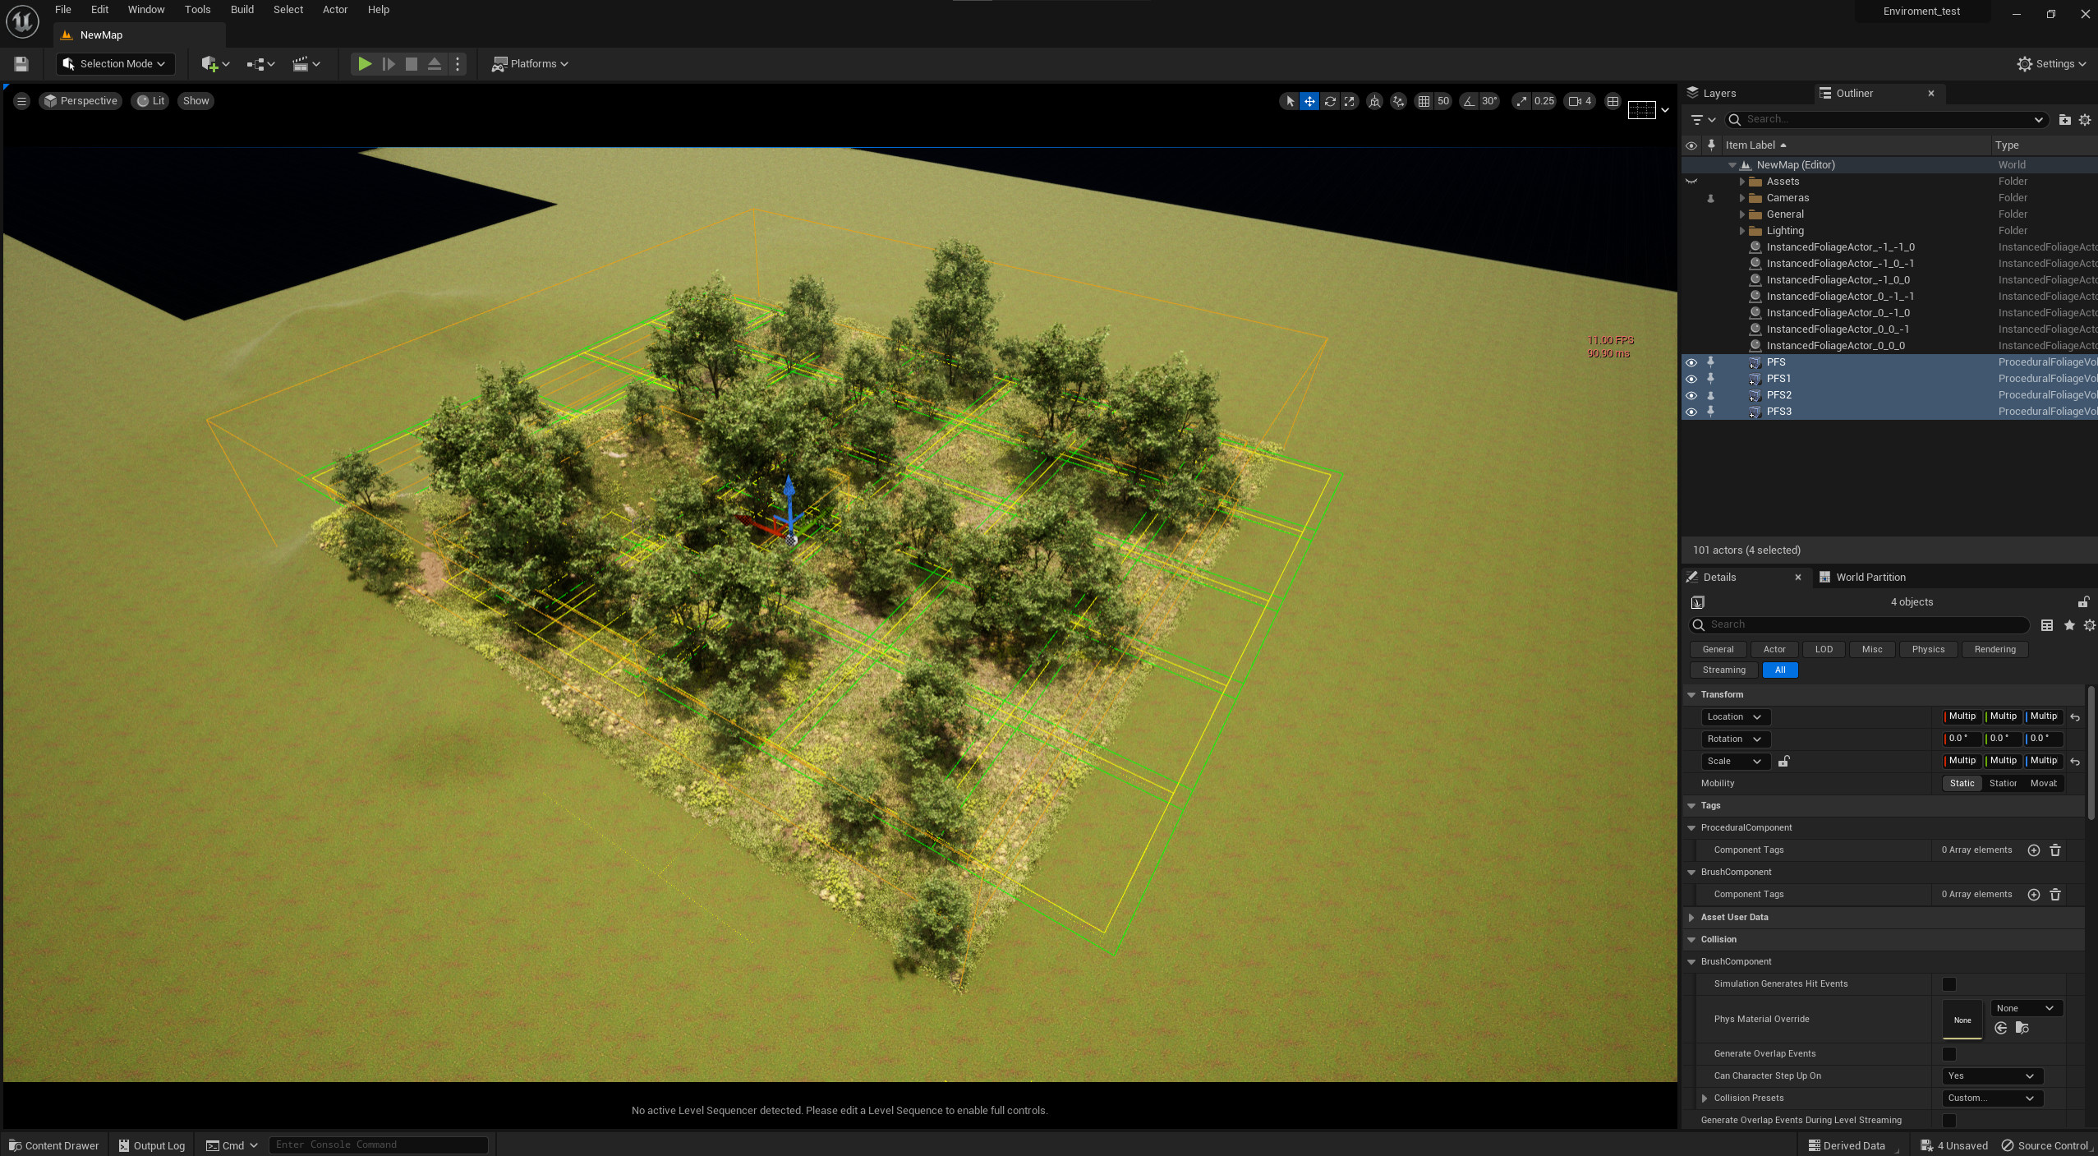Create new folder in Outliner
This screenshot has height=1156, width=2098.
(2064, 120)
